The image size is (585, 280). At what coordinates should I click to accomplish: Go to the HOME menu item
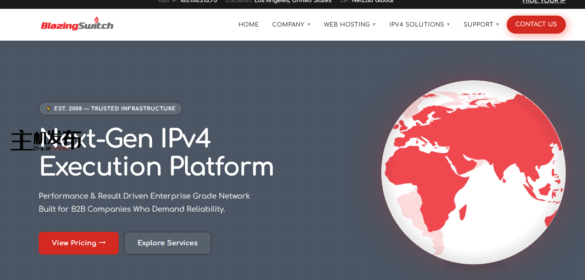[x=248, y=24]
